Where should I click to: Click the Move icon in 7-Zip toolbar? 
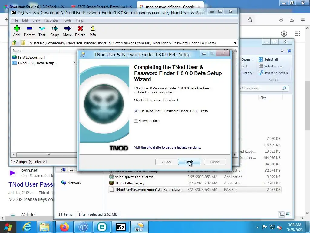coord(67,31)
